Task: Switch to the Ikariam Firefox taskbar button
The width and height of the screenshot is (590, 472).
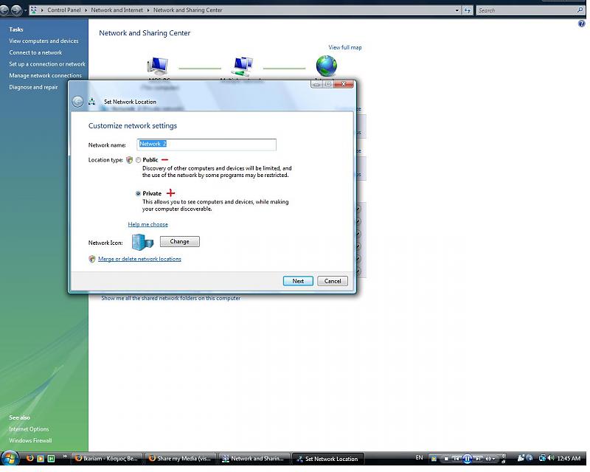Action: (107, 459)
